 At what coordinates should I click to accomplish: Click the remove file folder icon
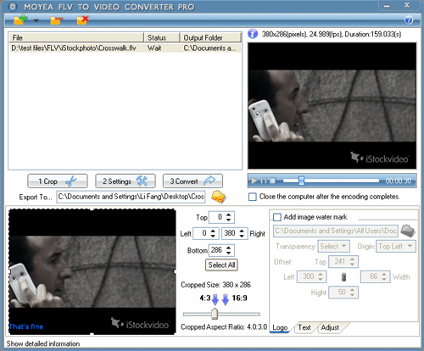pos(56,20)
